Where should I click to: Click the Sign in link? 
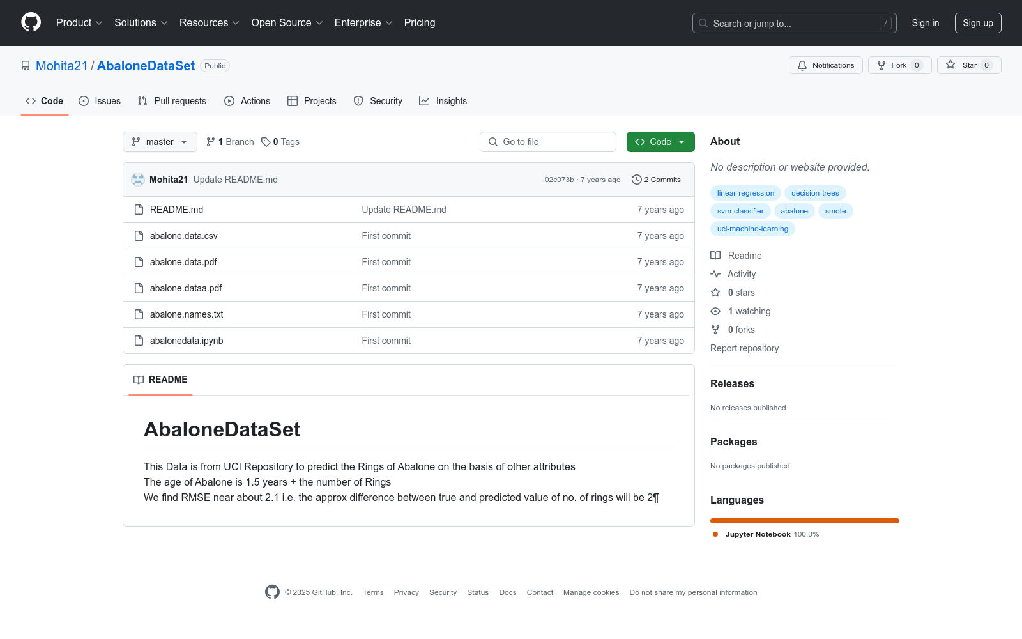tap(926, 23)
